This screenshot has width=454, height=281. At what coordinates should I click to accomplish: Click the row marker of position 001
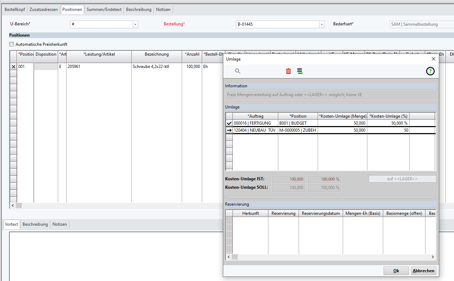point(13,67)
